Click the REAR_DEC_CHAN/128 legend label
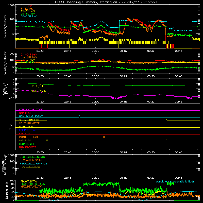203x203 pixels. [33, 163]
